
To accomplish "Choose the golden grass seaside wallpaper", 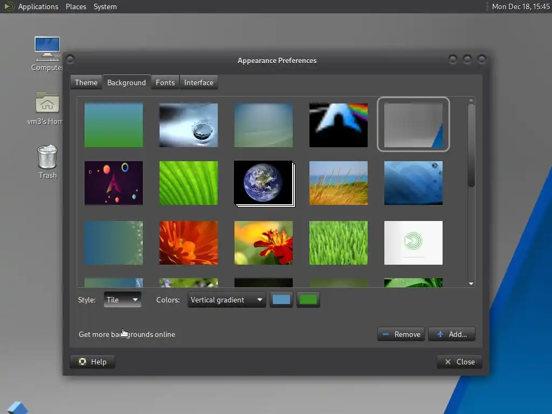I will (339, 183).
